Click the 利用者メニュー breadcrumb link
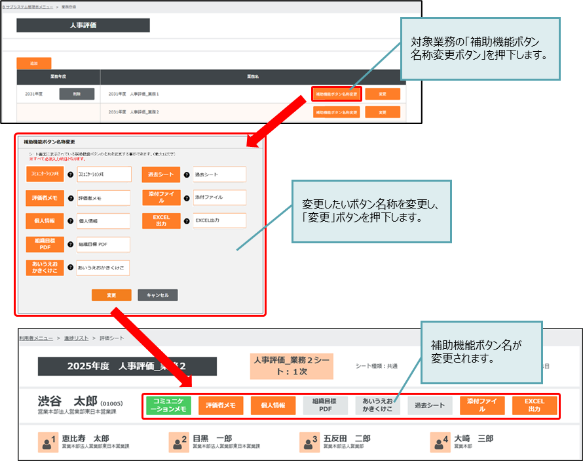This screenshot has height=461, width=583. click(35, 338)
